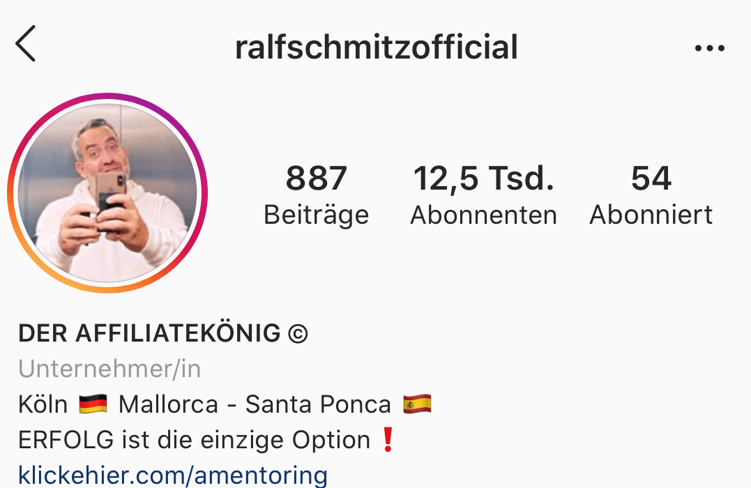Image resolution: width=751 pixels, height=488 pixels.
Task: Click the red exclamation mark emoji
Action: [x=388, y=440]
